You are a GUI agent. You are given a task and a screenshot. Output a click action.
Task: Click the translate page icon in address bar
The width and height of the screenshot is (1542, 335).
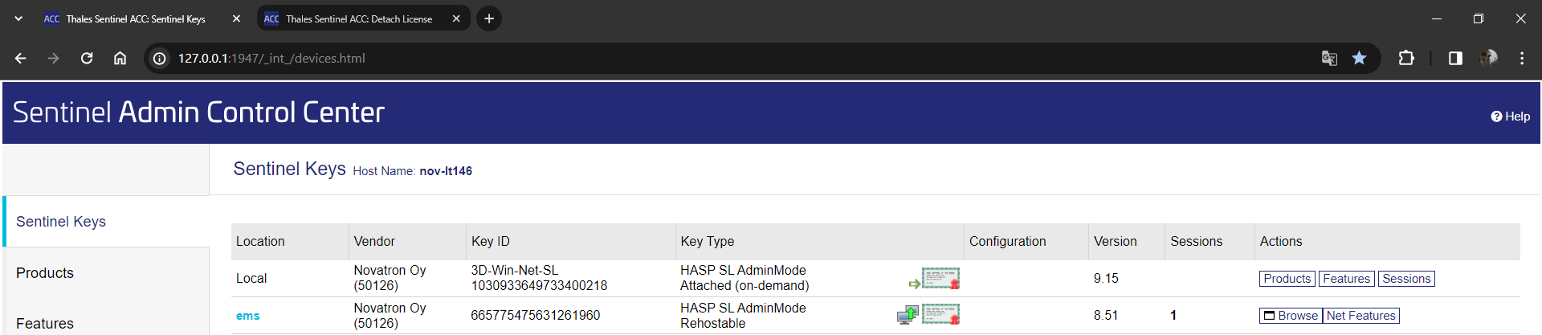coord(1329,58)
